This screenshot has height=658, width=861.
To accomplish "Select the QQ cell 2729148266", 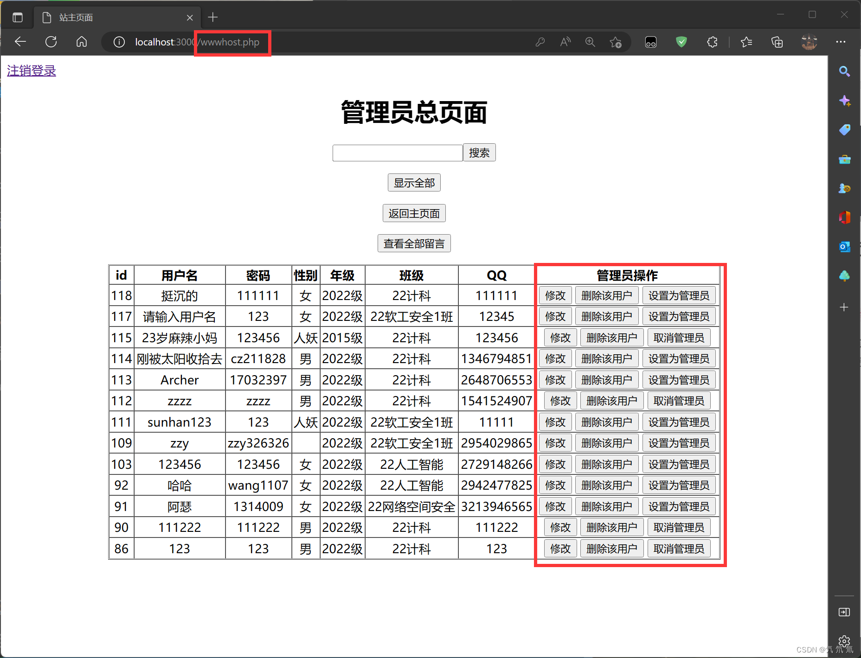I will pos(496,465).
